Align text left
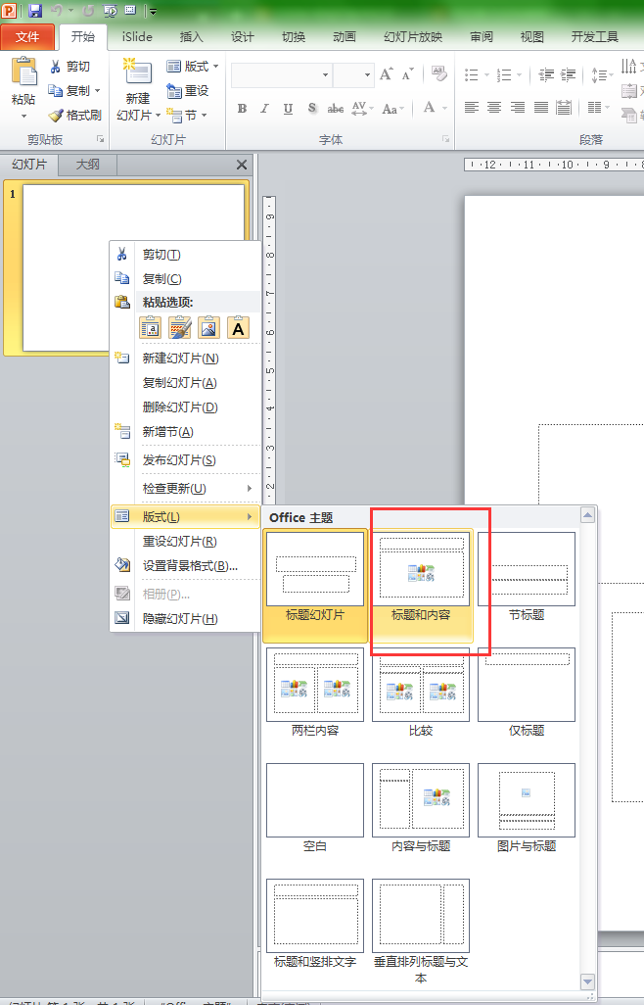This screenshot has width=644, height=1005. (472, 108)
